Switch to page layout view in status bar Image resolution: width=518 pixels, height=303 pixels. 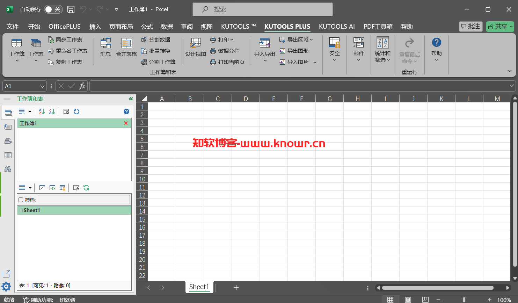coord(408,300)
